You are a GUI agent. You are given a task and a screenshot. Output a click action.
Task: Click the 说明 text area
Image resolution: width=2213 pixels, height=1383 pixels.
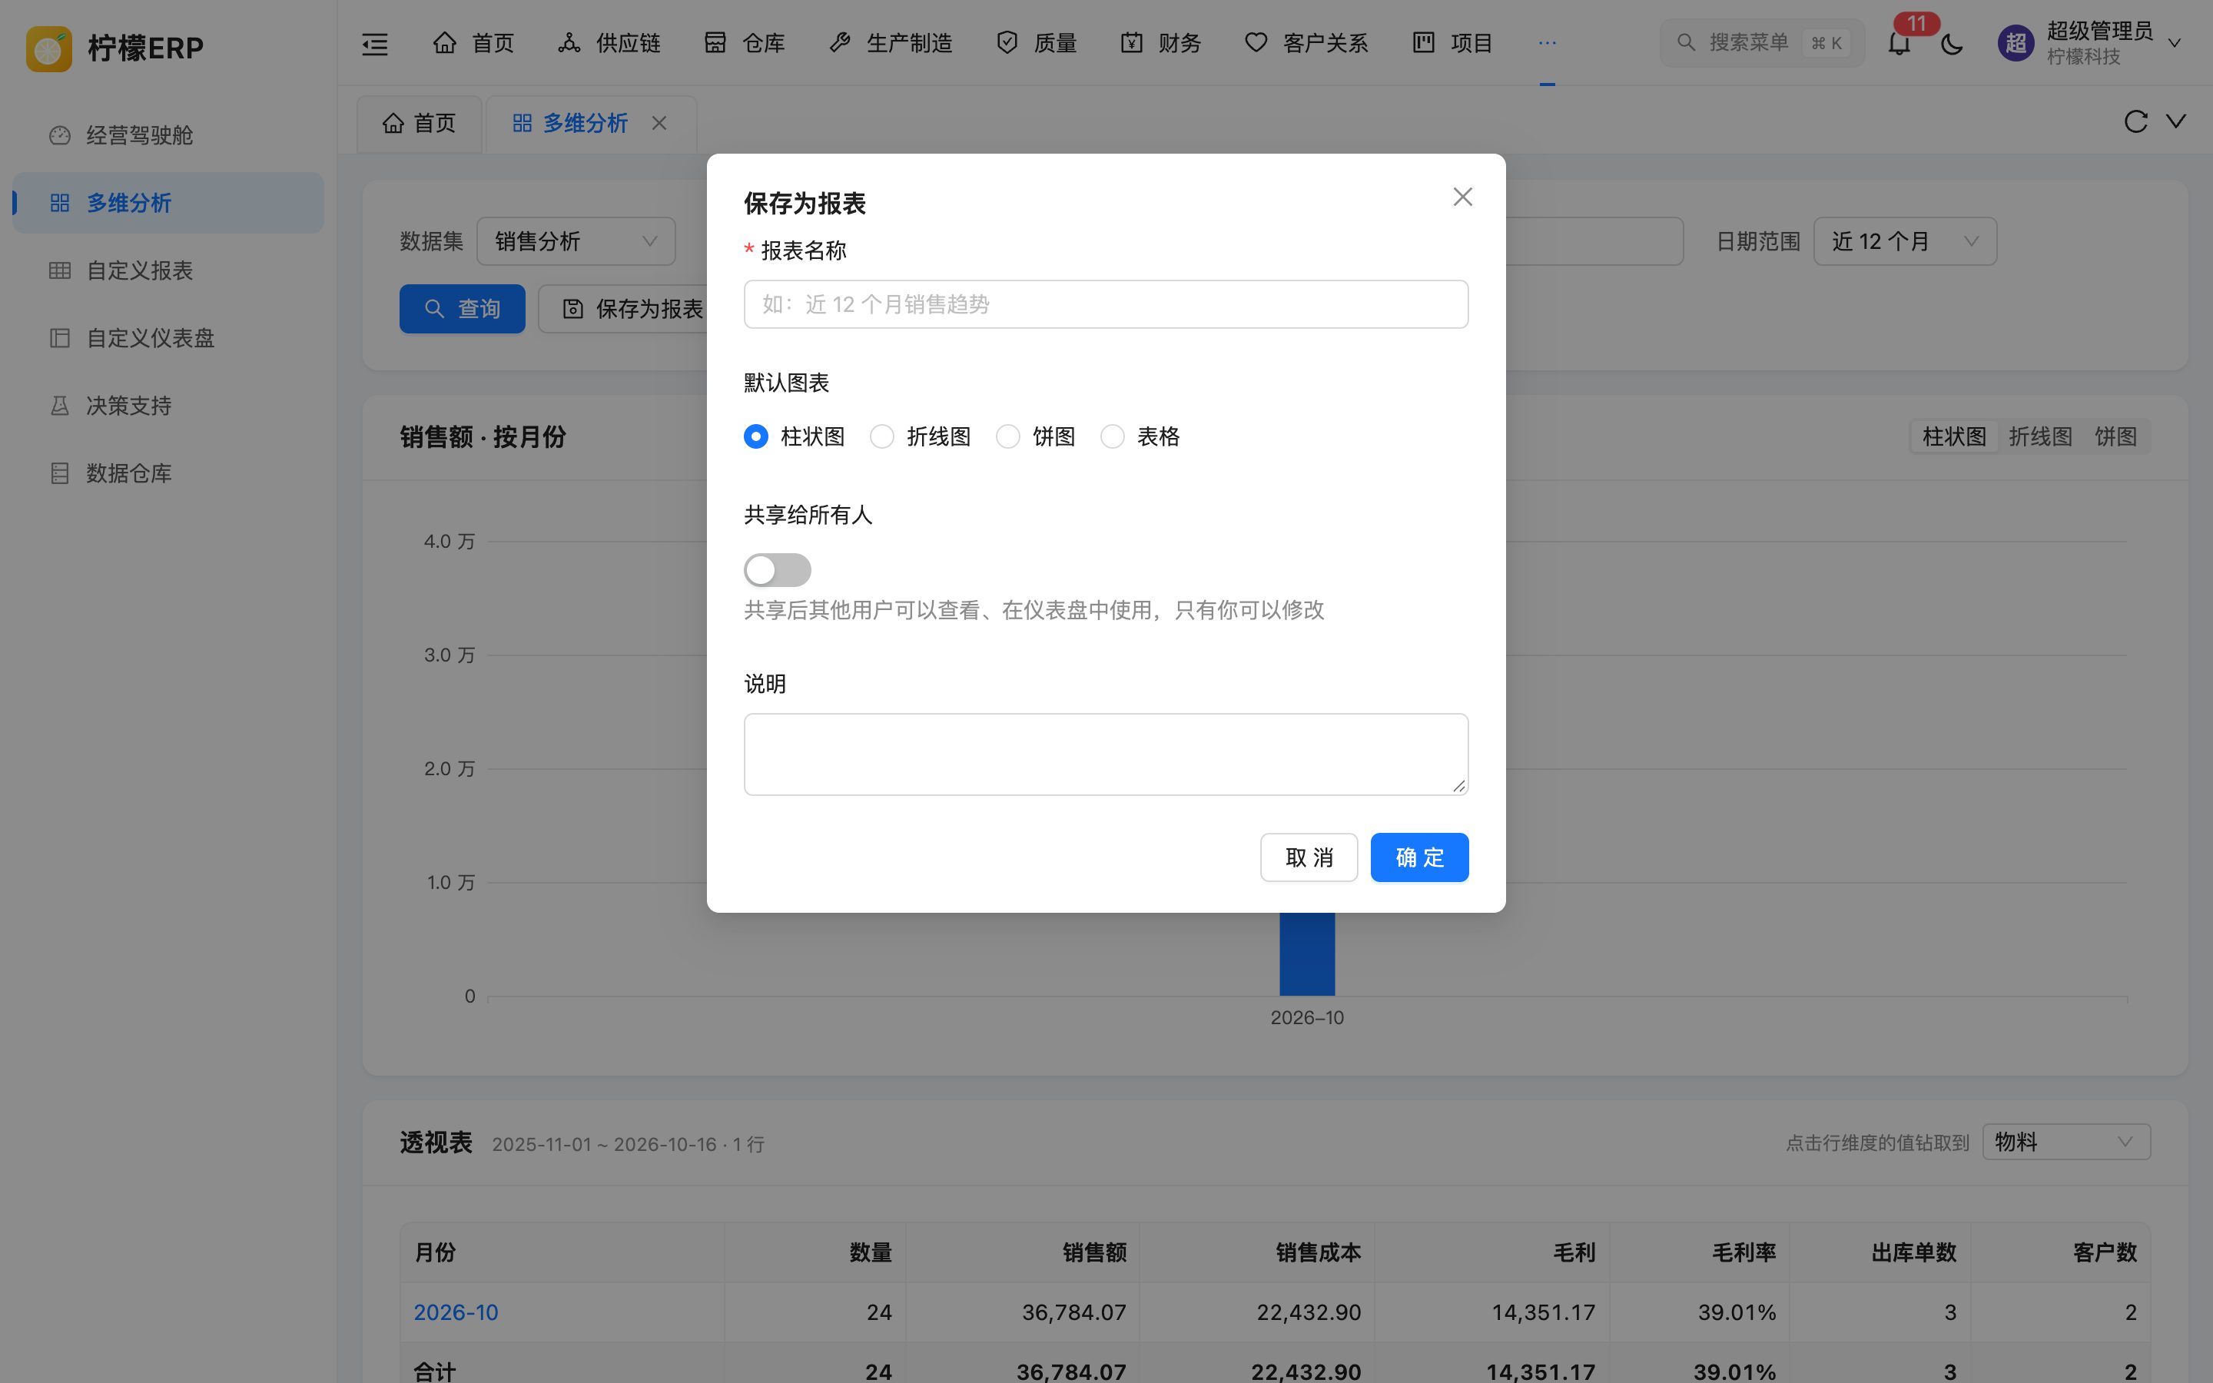[1106, 755]
